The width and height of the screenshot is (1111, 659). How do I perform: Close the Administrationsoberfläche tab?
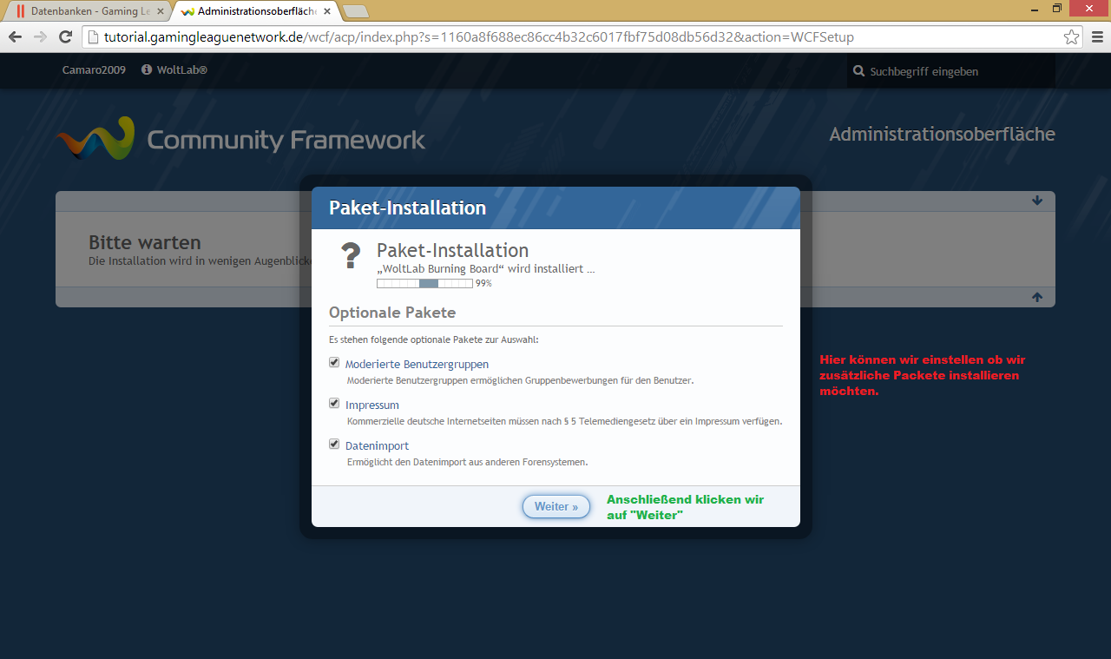pyautogui.click(x=327, y=11)
